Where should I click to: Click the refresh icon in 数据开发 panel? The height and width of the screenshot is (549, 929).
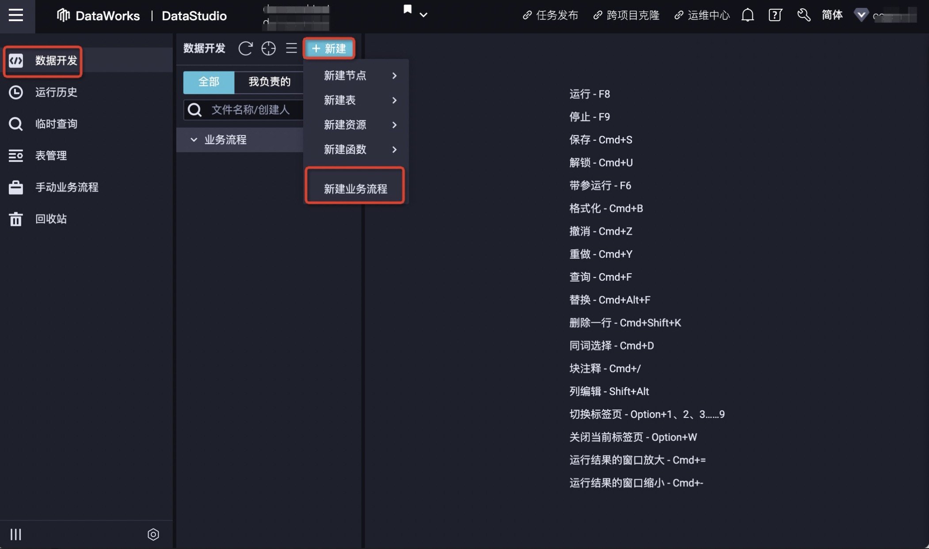245,48
